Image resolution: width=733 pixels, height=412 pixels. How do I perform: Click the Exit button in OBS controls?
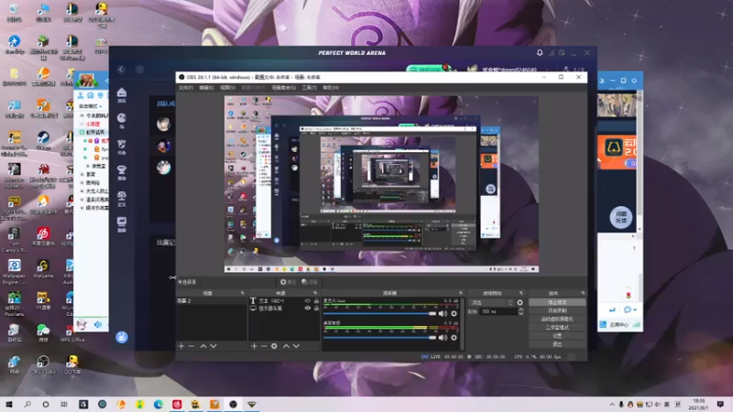tap(557, 344)
